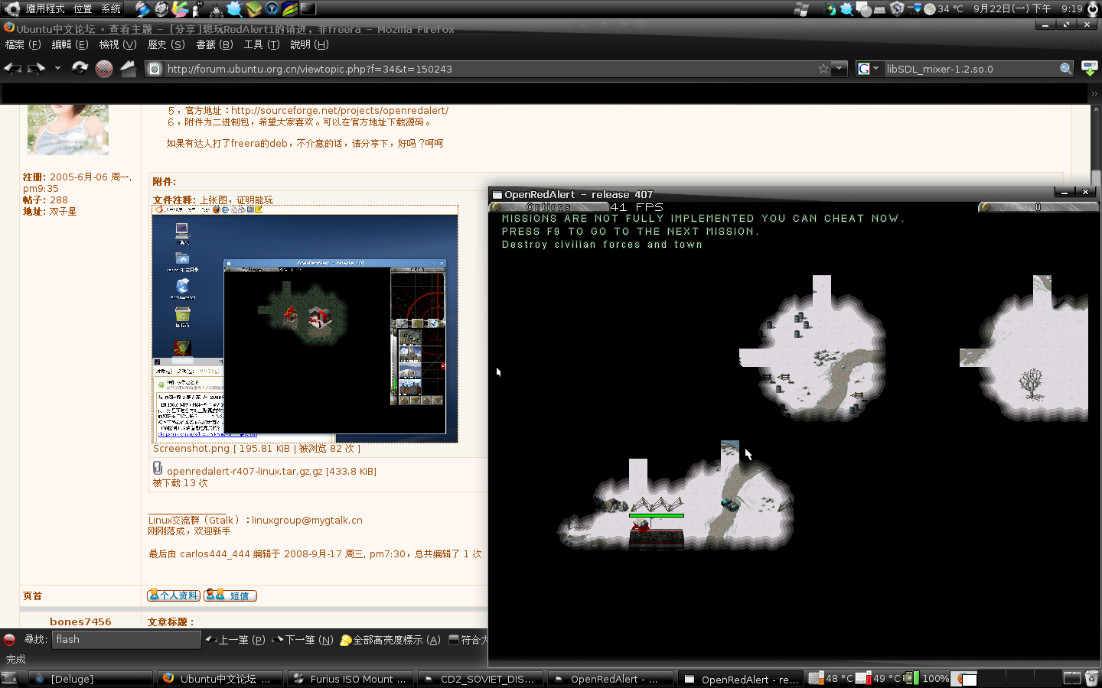
Task: Click the bookmarks toolbar chevron expander
Action: [x=1094, y=93]
